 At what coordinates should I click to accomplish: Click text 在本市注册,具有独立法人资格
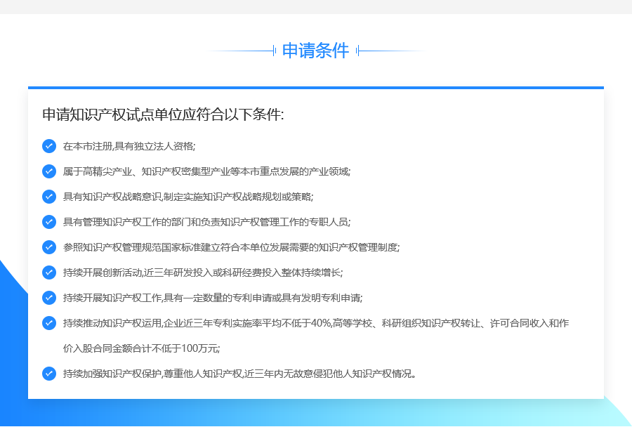coord(129,146)
